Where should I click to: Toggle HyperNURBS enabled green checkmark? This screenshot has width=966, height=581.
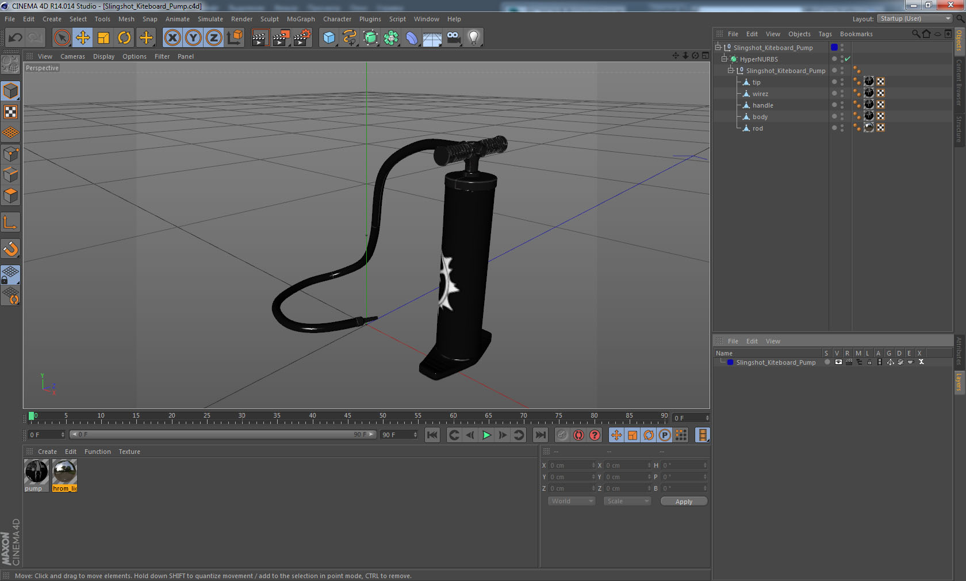click(848, 59)
